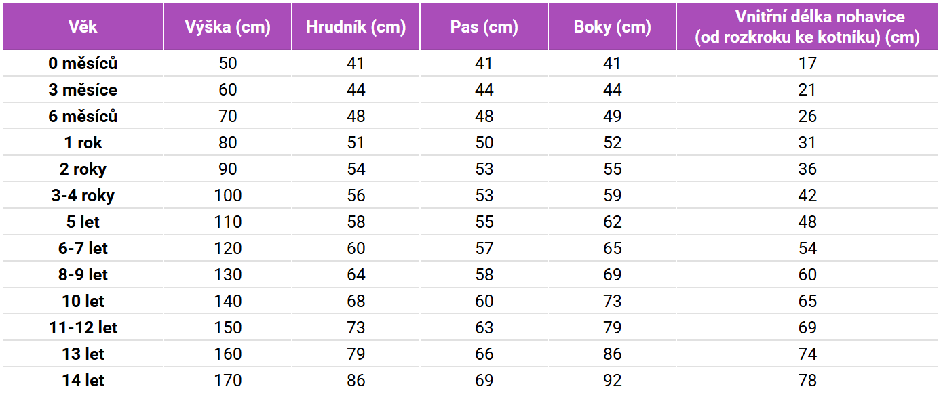Click the 2 roky row label

[x=83, y=169]
